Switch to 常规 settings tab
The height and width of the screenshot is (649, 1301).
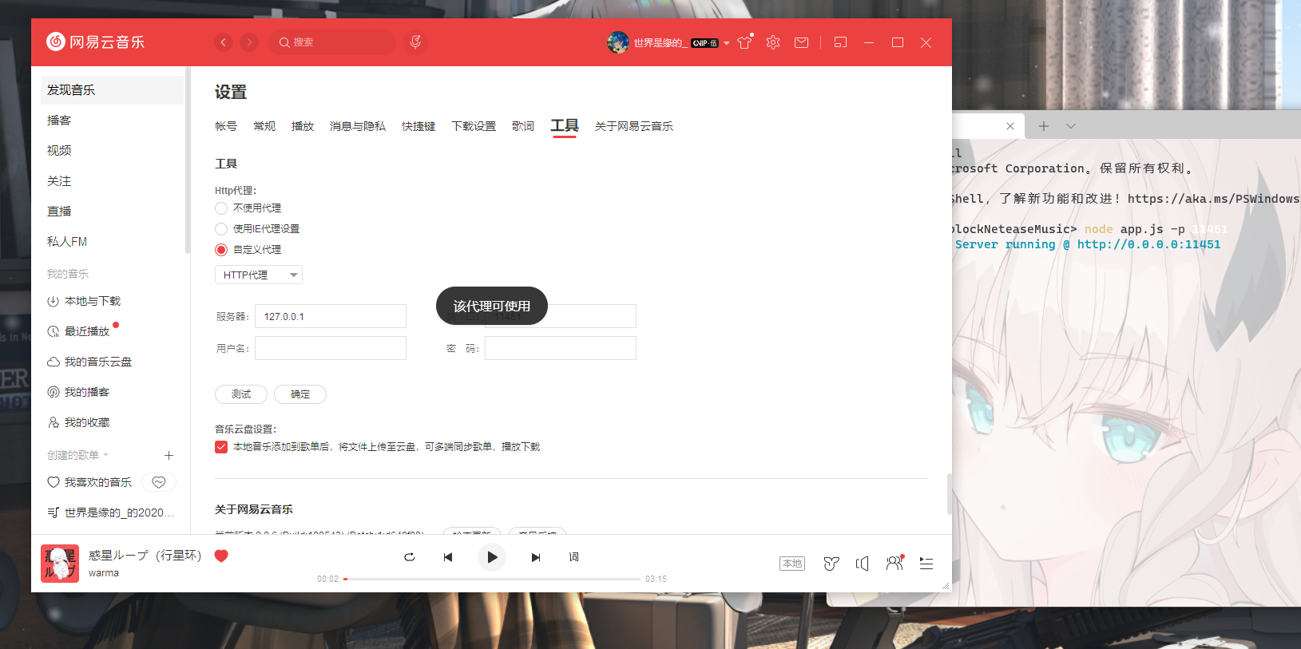click(264, 126)
